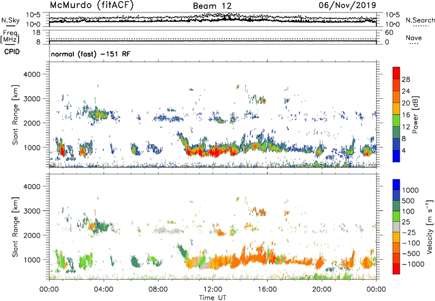Click the 08:00 time axis label

pyautogui.click(x=158, y=290)
